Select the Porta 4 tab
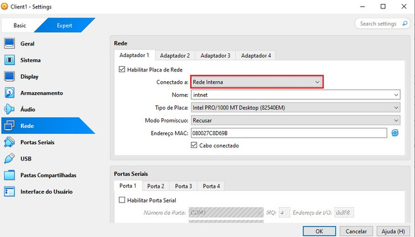Viewport: 415px width, 237px height. 211,186
